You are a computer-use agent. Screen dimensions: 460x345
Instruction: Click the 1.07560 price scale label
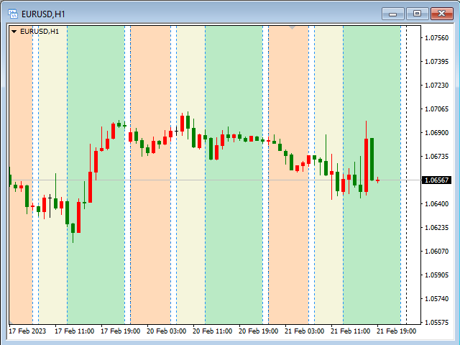(x=436, y=38)
